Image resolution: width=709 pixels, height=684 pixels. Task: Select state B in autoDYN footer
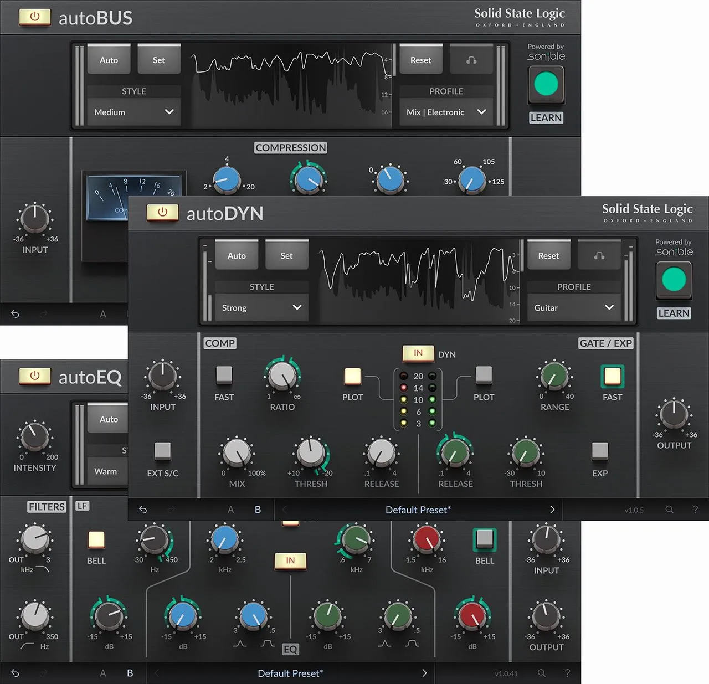[258, 510]
